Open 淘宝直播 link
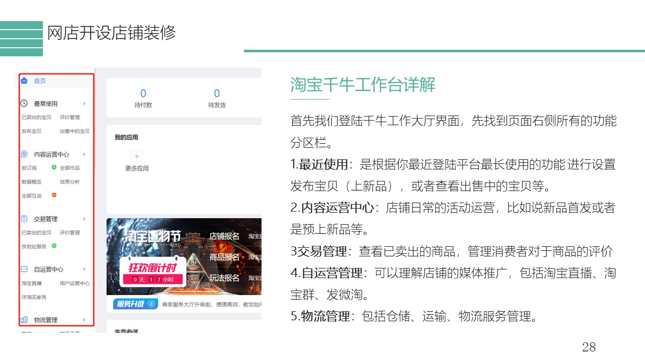 coord(31,283)
